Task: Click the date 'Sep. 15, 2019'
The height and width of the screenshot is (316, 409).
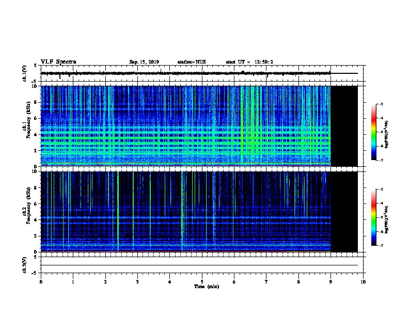Action: (144, 62)
